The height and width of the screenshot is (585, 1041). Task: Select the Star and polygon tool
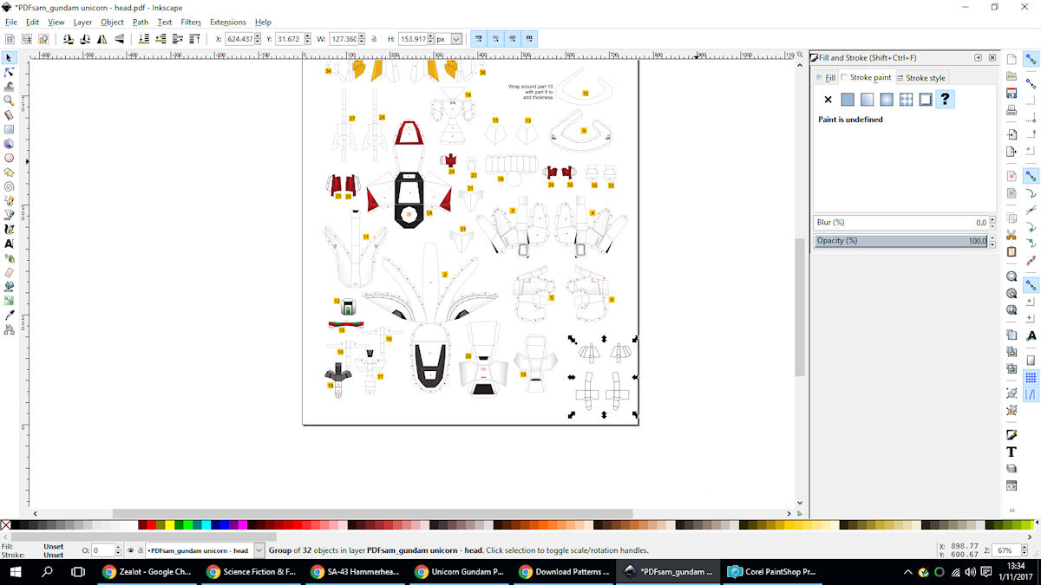tap(9, 172)
